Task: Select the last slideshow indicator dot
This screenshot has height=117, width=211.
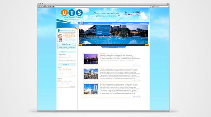Action: click(118, 47)
